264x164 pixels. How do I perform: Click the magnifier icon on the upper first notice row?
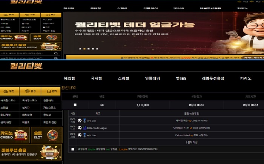click(56, 54)
